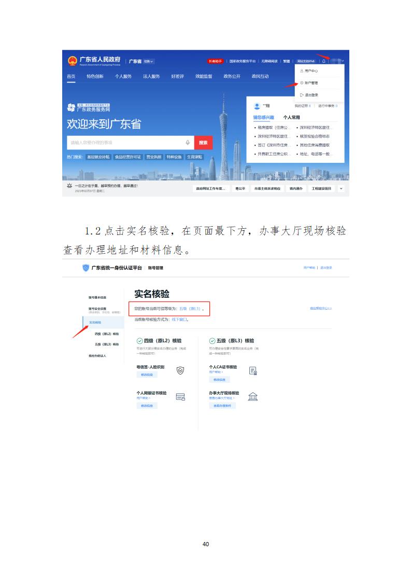This screenshot has width=411, height=582.
Task: Click the 粤公平 quick link button
Action: pos(240,189)
